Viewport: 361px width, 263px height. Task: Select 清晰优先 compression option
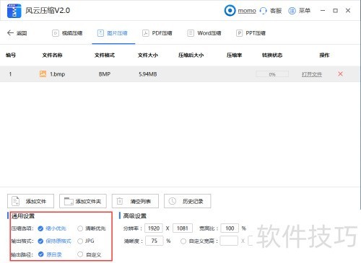pyautogui.click(x=92, y=228)
